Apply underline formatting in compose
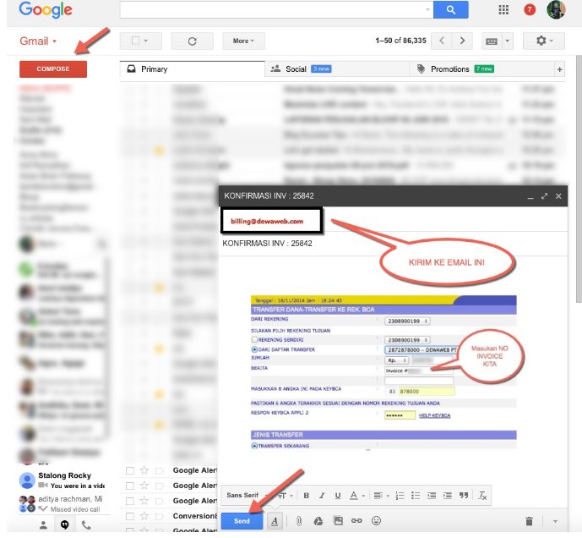The width and height of the screenshot is (582, 538). 337,495
